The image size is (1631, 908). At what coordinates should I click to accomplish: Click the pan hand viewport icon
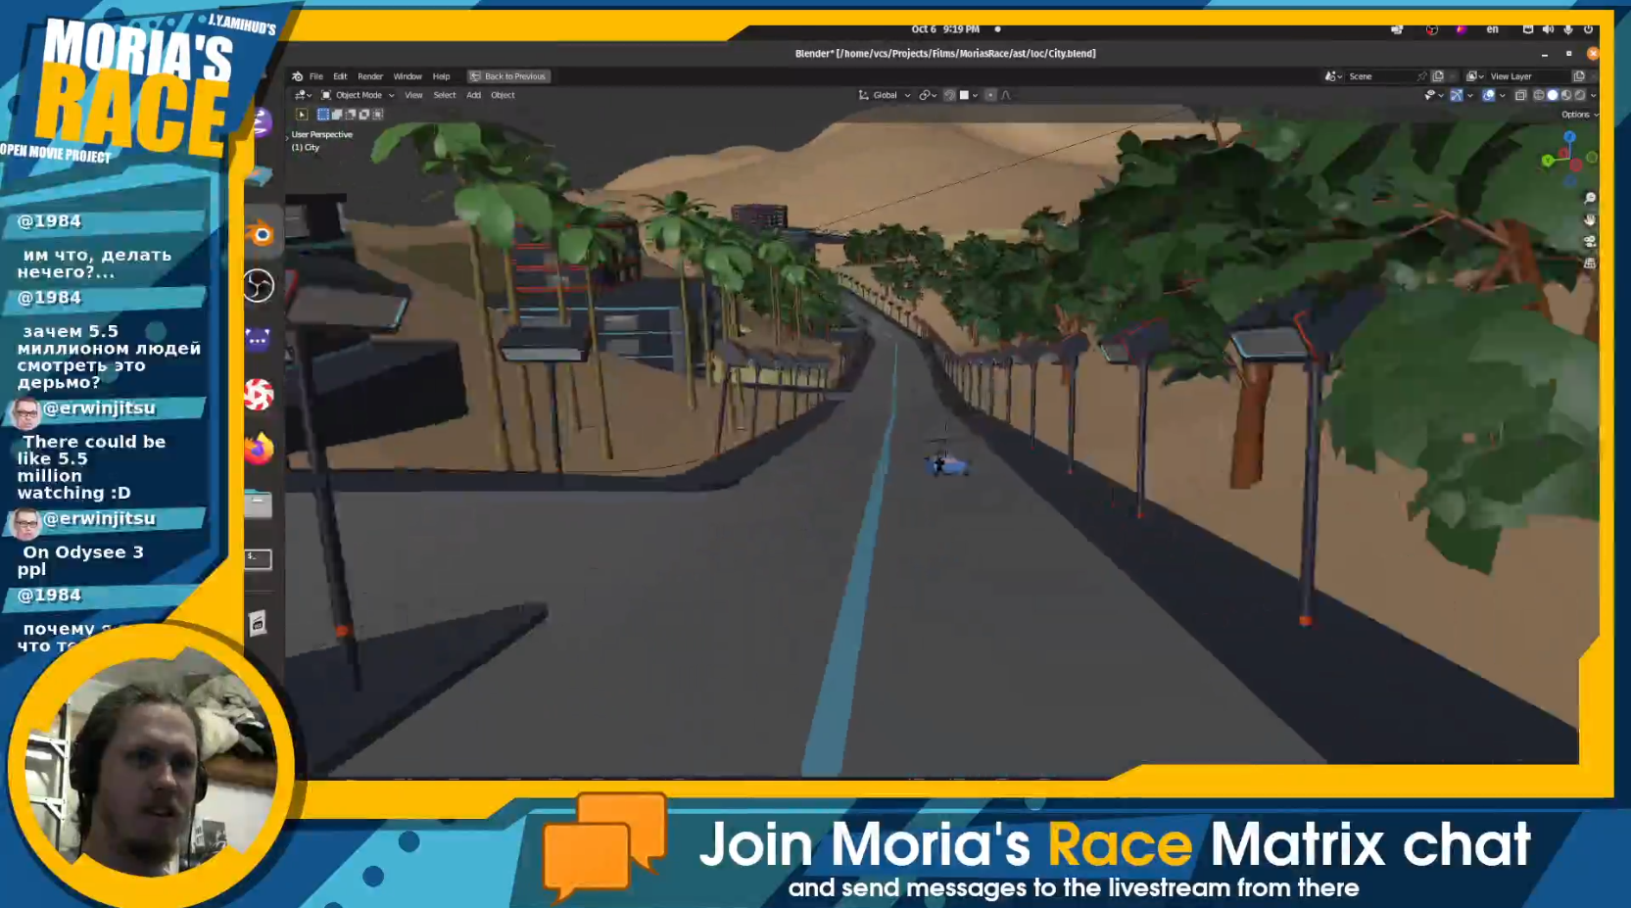point(1590,219)
